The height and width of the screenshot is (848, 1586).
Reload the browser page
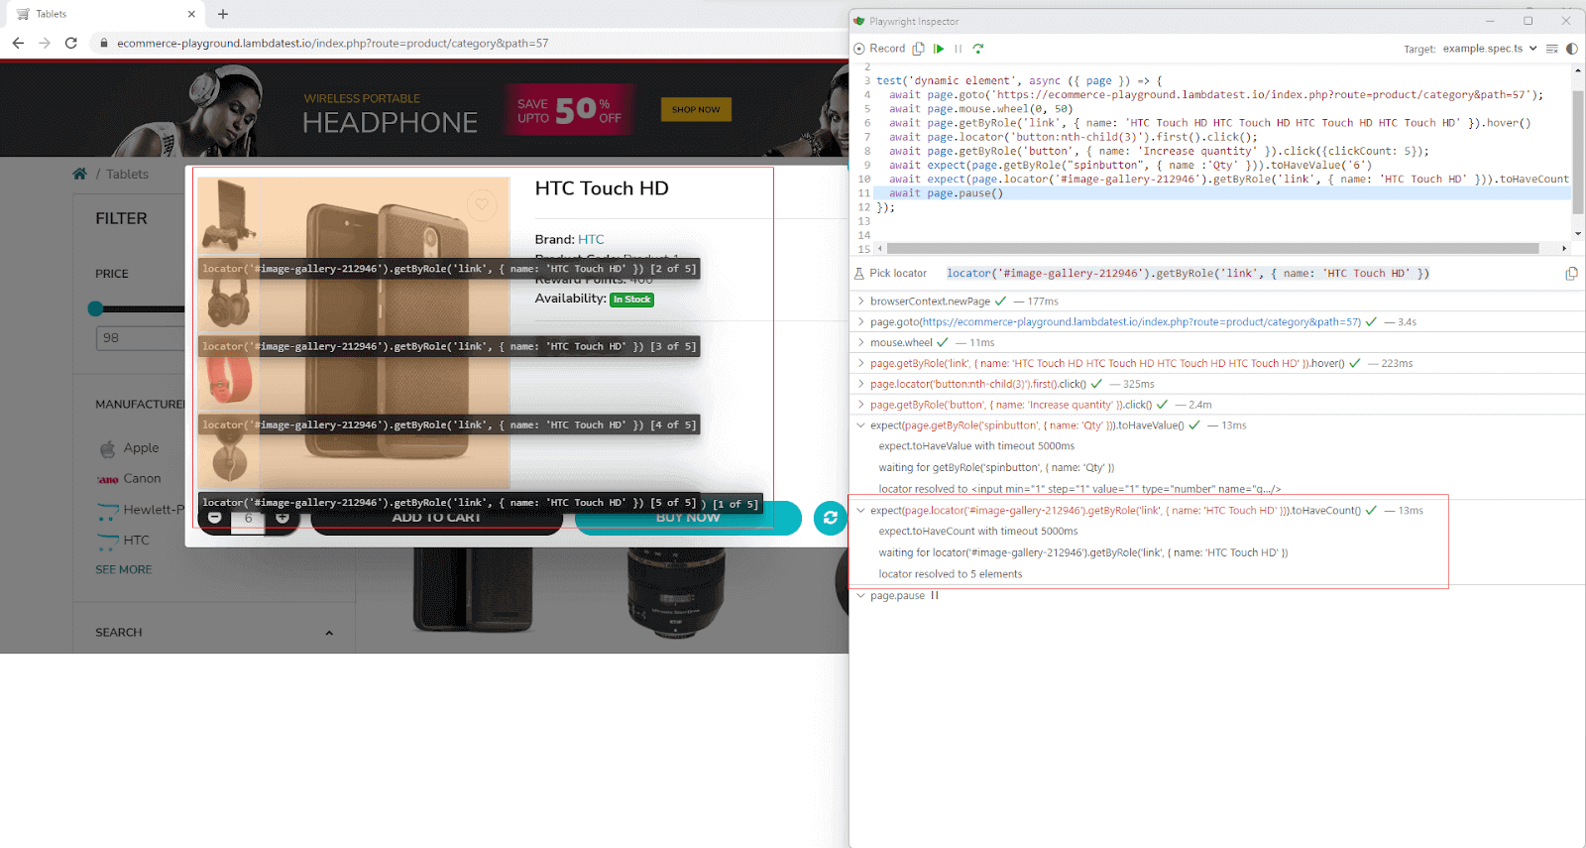71,43
